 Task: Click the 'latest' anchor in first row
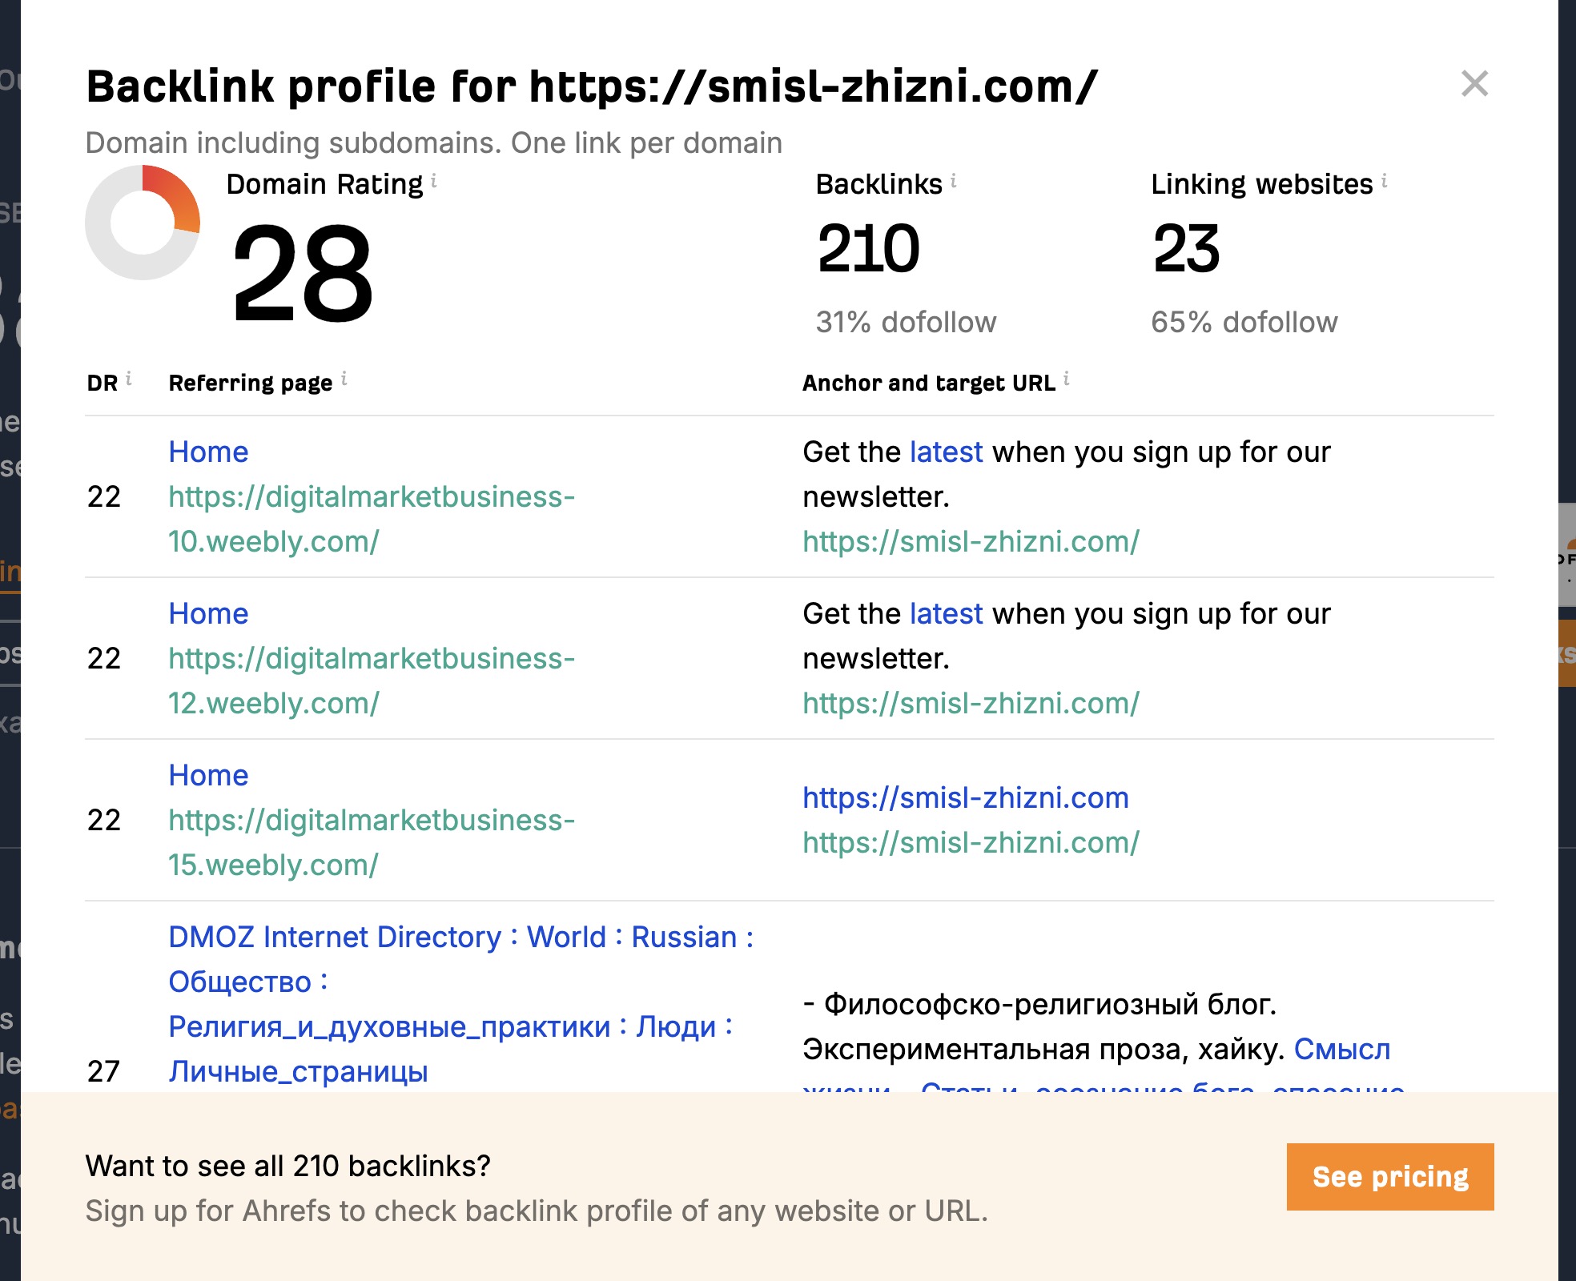[946, 452]
